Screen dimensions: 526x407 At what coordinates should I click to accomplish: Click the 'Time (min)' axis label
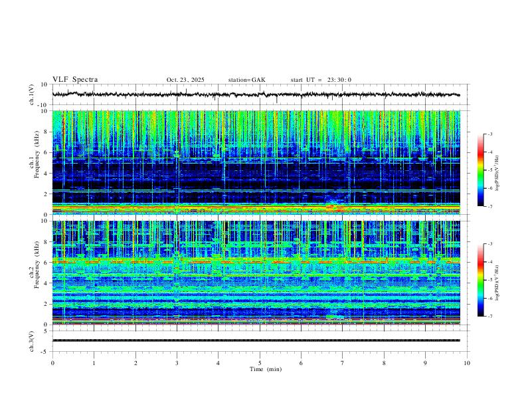point(266,369)
